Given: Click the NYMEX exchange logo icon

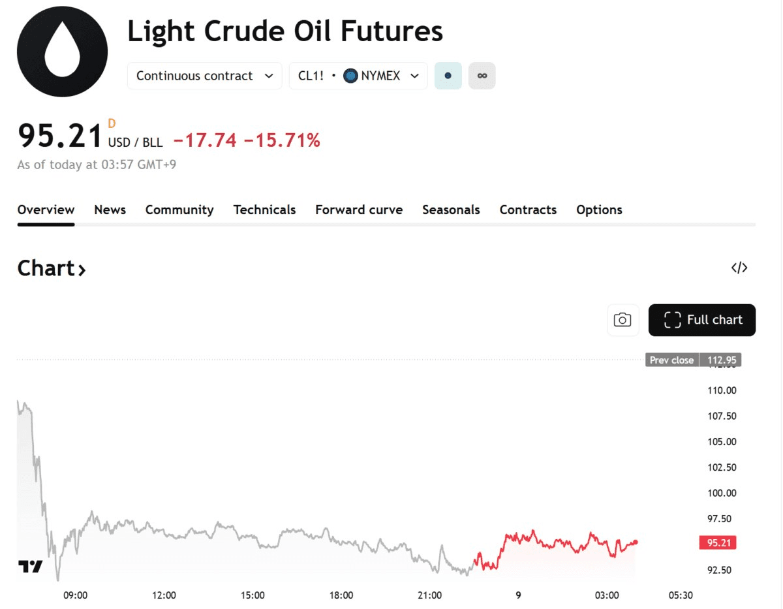Looking at the screenshot, I should 351,76.
